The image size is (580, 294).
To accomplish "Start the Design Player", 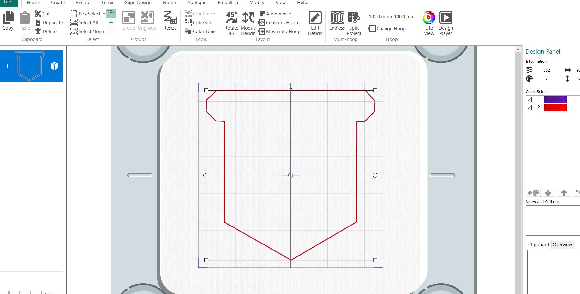I will [446, 23].
